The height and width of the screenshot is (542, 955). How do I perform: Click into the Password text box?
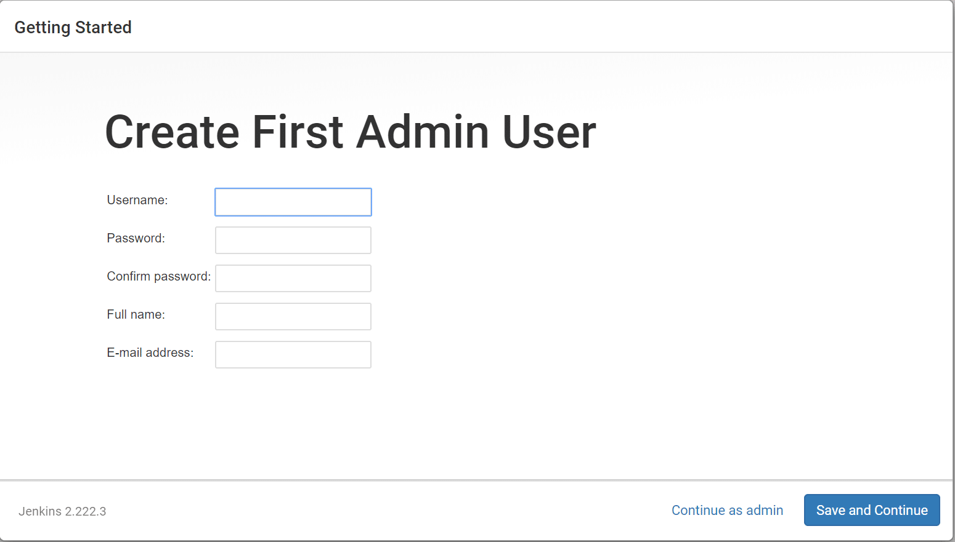[293, 240]
